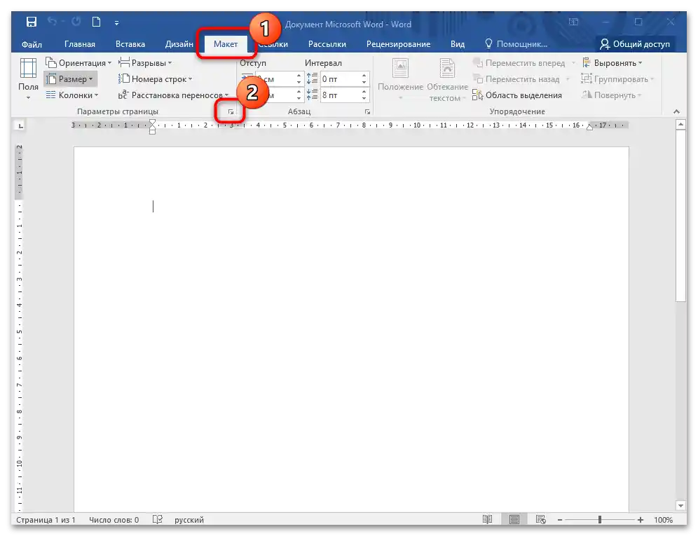The height and width of the screenshot is (536, 698).
Task: Switch to the Вид tab
Action: coord(458,44)
